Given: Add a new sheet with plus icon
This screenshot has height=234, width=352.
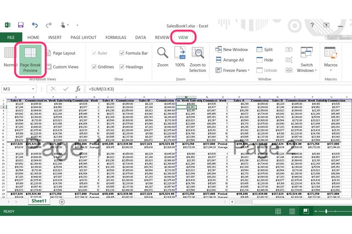Looking at the screenshot, I should pos(62,202).
